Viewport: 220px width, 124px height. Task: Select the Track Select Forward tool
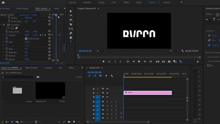coord(71,15)
